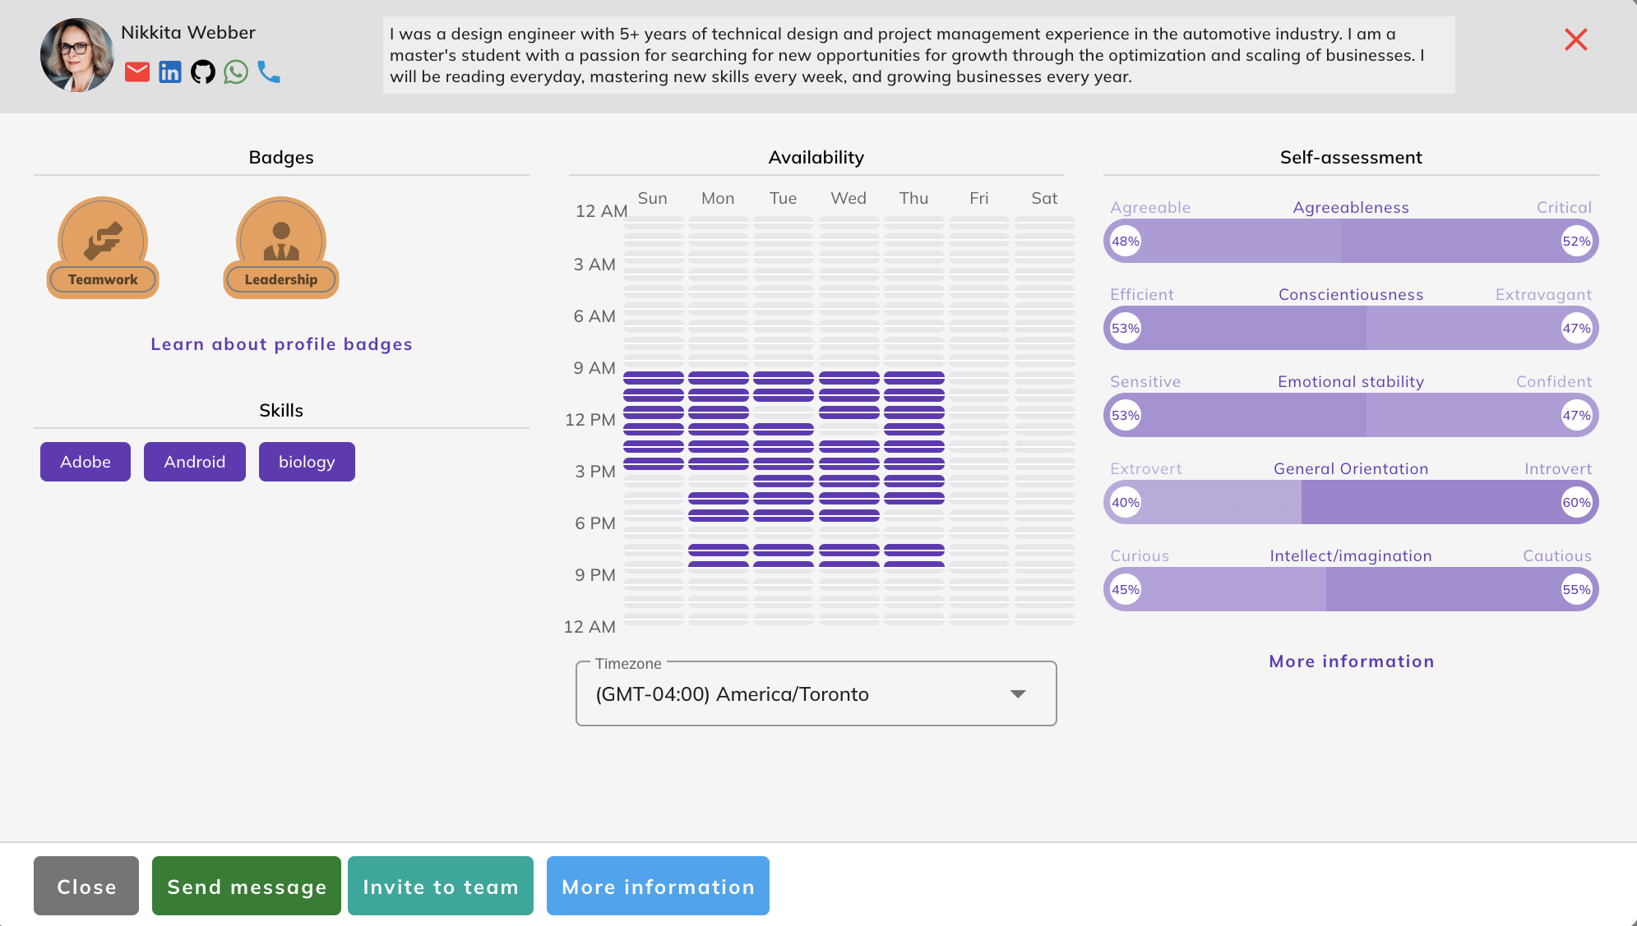Click the green WhatsApp icon
The image size is (1637, 926).
(236, 72)
